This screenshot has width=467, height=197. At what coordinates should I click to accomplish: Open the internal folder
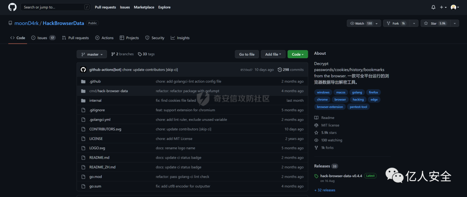pyautogui.click(x=95, y=100)
